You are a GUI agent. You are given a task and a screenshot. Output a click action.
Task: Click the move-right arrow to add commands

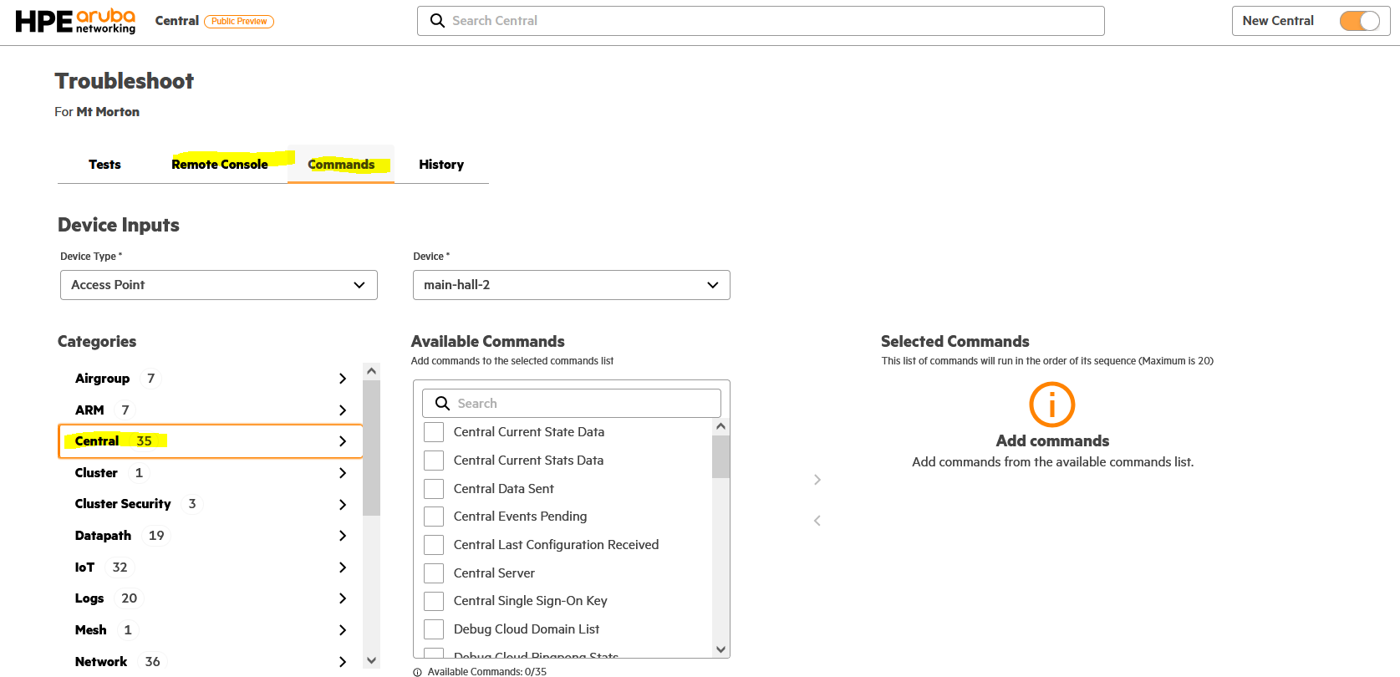pyautogui.click(x=817, y=480)
